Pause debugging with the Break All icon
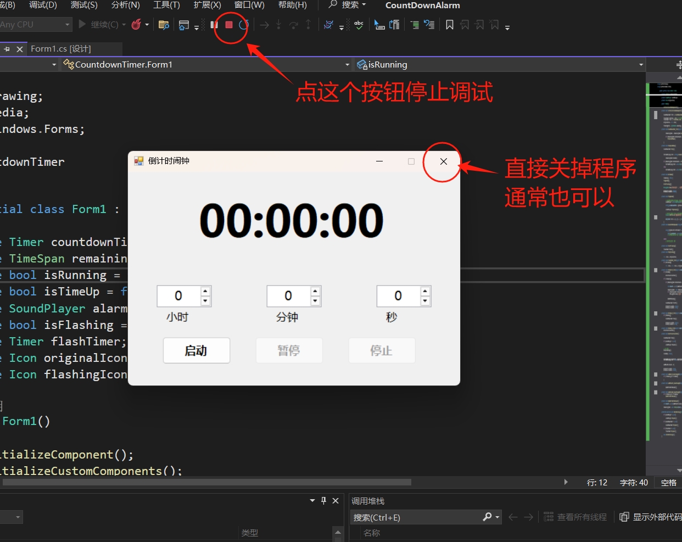Image resolution: width=682 pixels, height=542 pixels. pyautogui.click(x=214, y=25)
